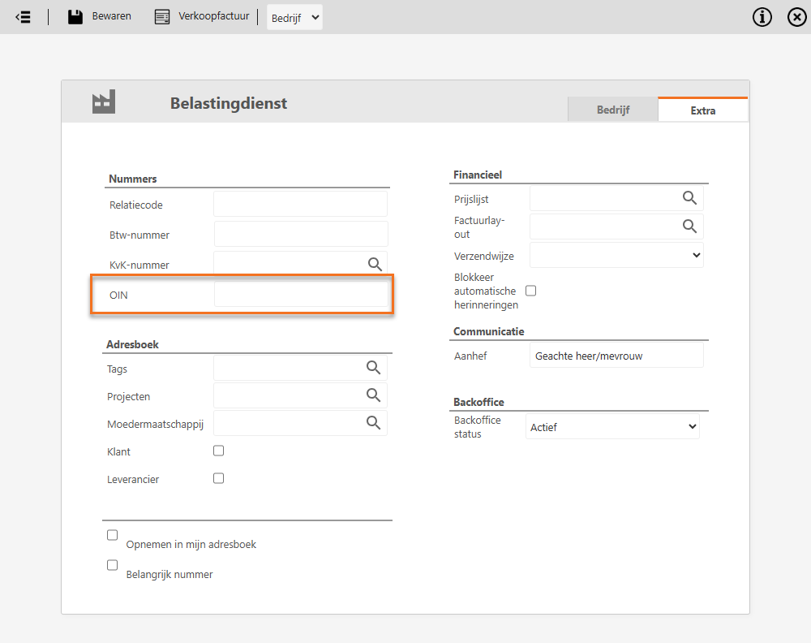Image resolution: width=811 pixels, height=643 pixels.
Task: Click the Projecten search magnifier
Action: [373, 395]
